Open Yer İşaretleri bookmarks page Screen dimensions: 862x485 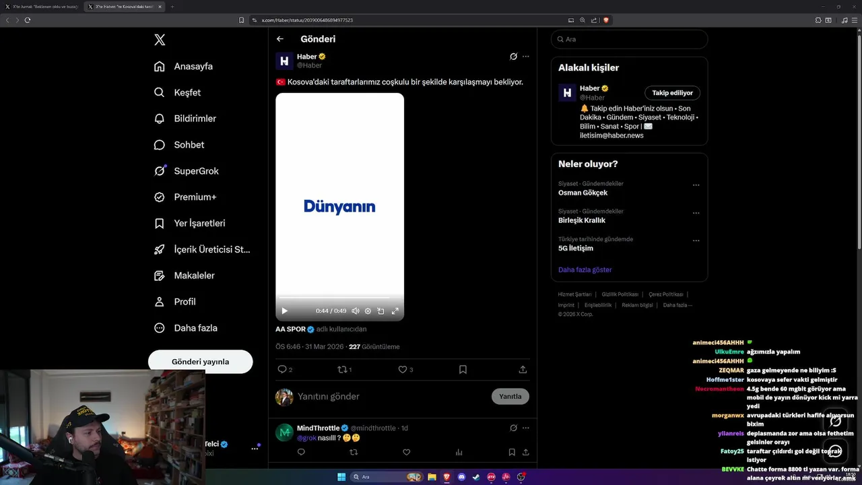click(x=190, y=223)
